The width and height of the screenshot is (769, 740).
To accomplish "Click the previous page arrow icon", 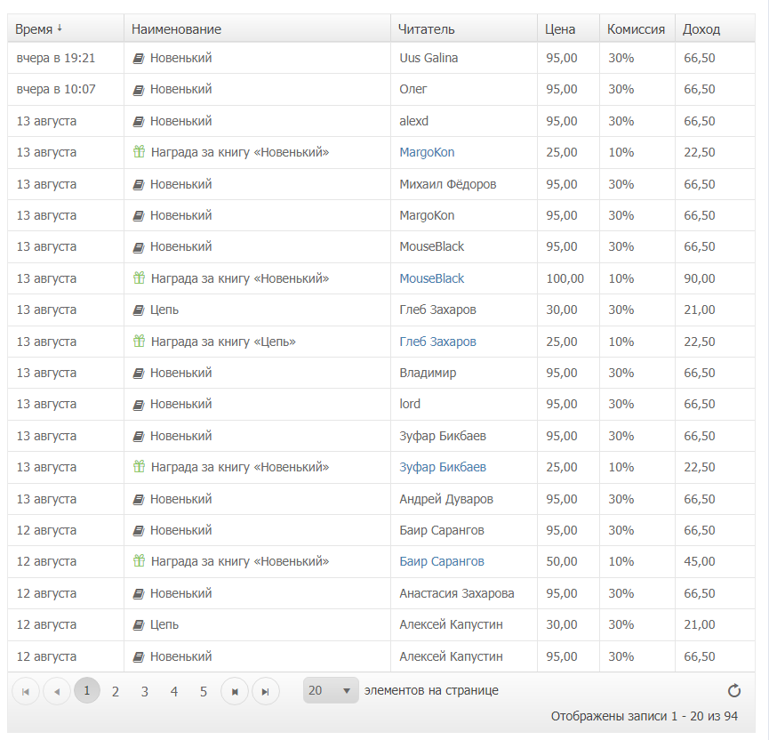I will pyautogui.click(x=57, y=691).
